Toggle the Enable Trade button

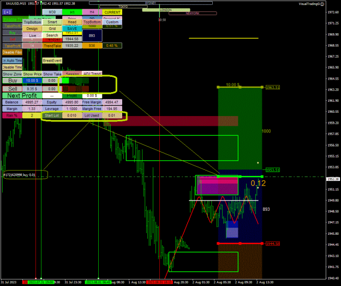click(x=13, y=19)
